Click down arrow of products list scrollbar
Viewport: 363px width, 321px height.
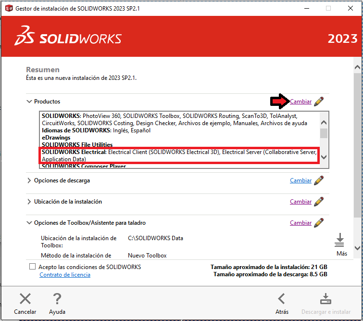click(324, 157)
